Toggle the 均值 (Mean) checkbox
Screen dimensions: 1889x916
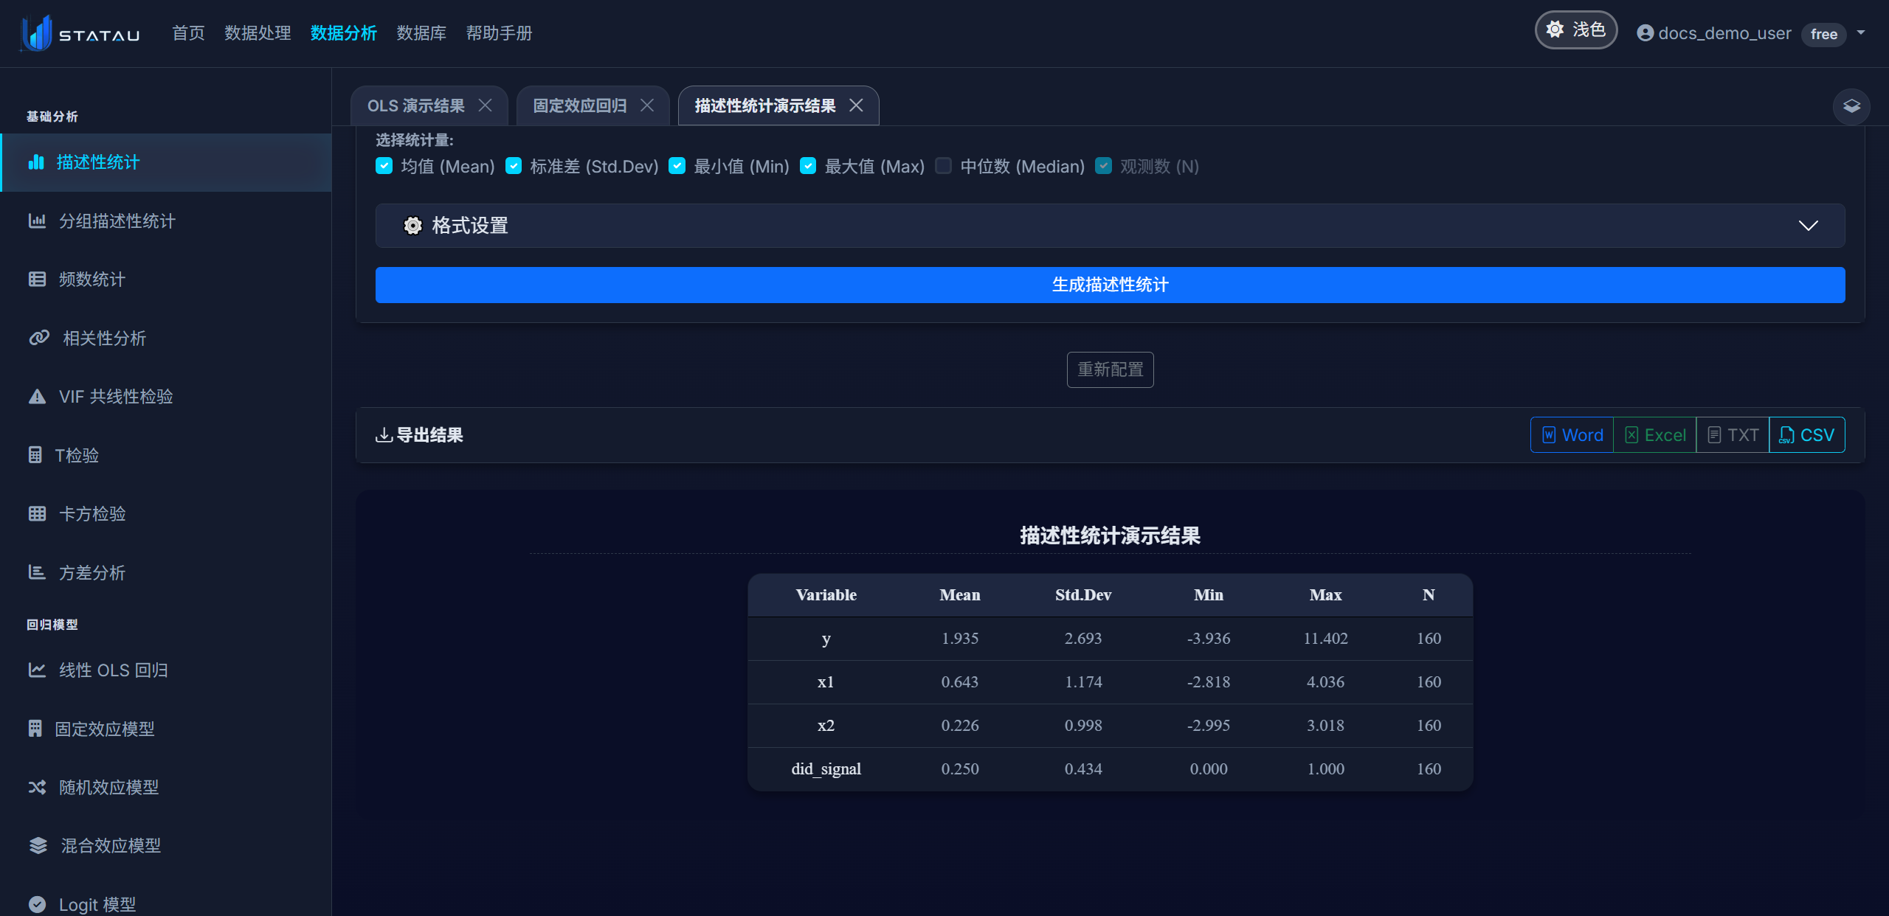384,166
